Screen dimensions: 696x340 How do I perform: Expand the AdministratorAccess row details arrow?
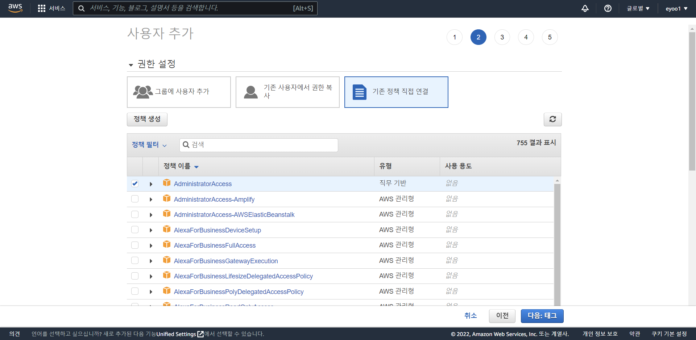151,184
